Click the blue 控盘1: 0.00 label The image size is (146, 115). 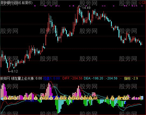coord(51,78)
